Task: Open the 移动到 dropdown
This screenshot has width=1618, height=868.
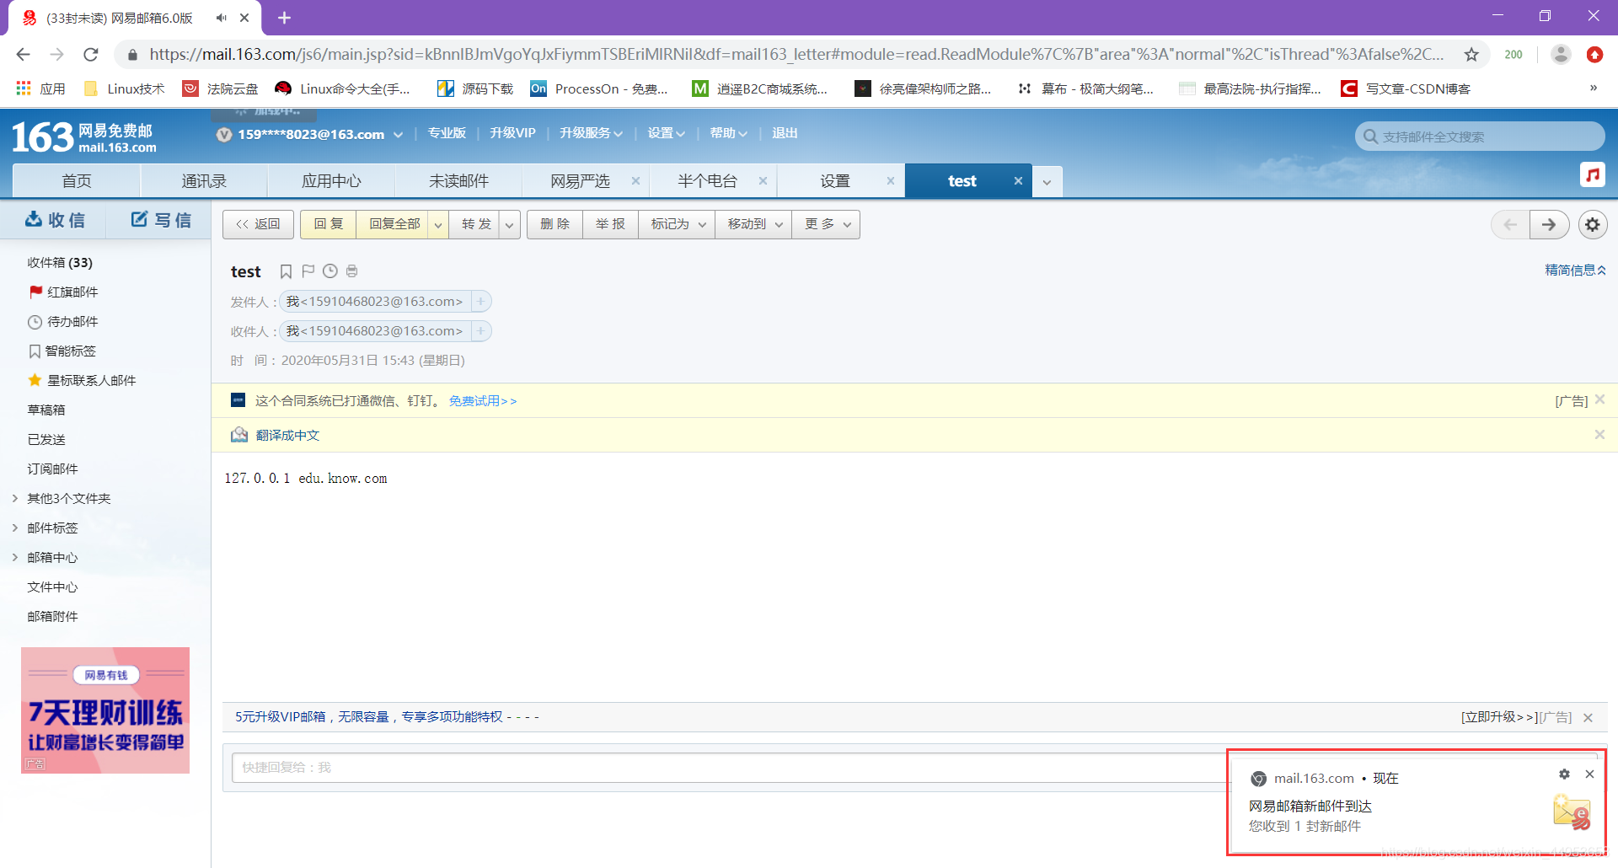Action: click(753, 224)
